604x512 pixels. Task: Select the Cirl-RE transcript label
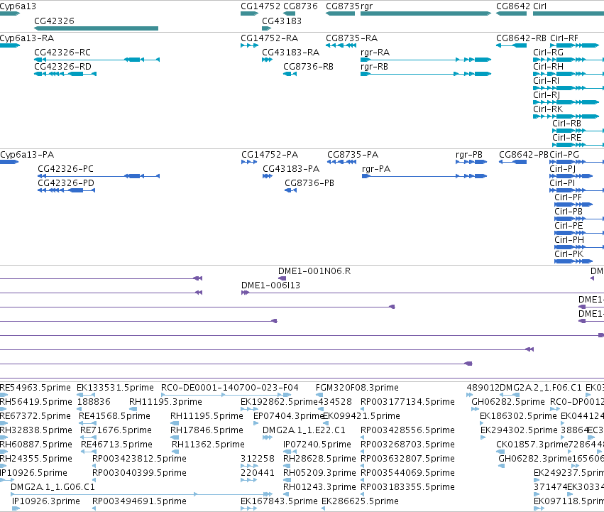pos(566,138)
